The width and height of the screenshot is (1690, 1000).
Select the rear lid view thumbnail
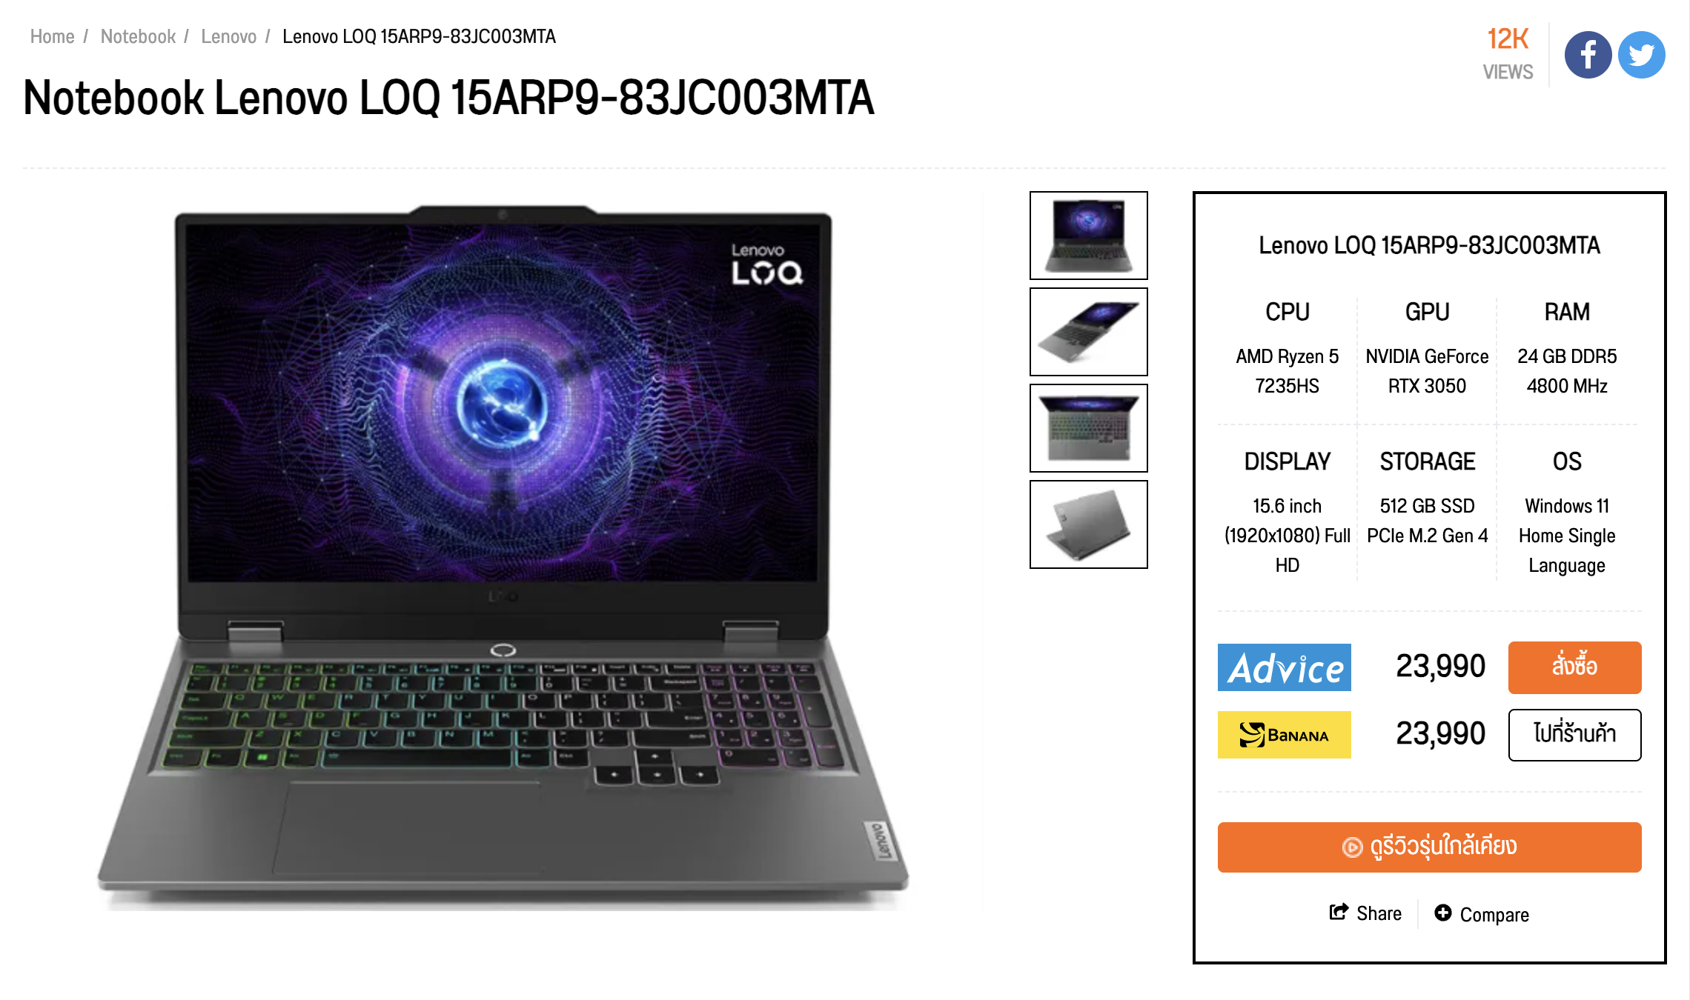[1089, 524]
